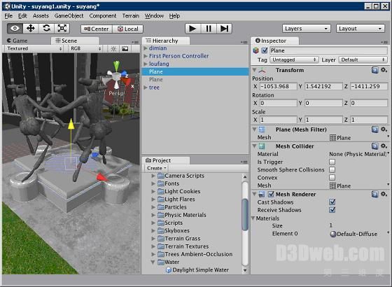Open Transform component help icon

tap(374, 70)
